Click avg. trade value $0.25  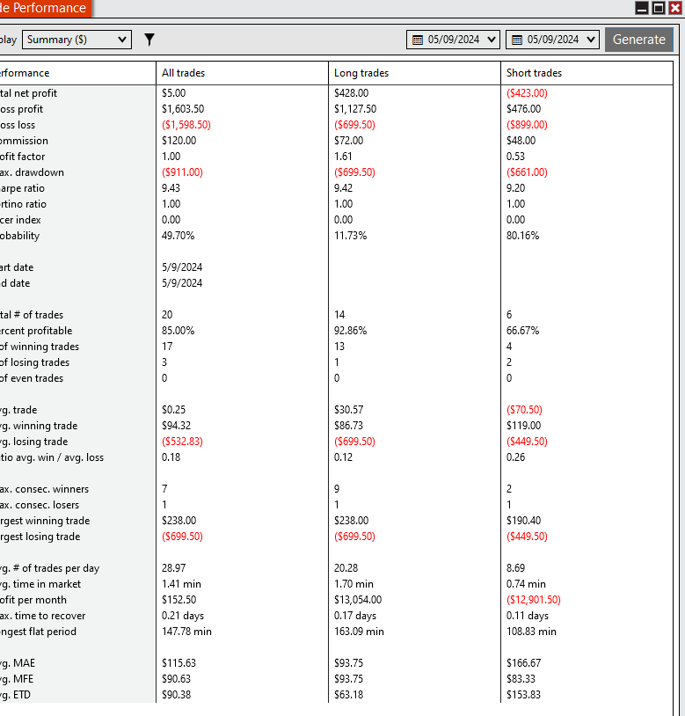(174, 410)
